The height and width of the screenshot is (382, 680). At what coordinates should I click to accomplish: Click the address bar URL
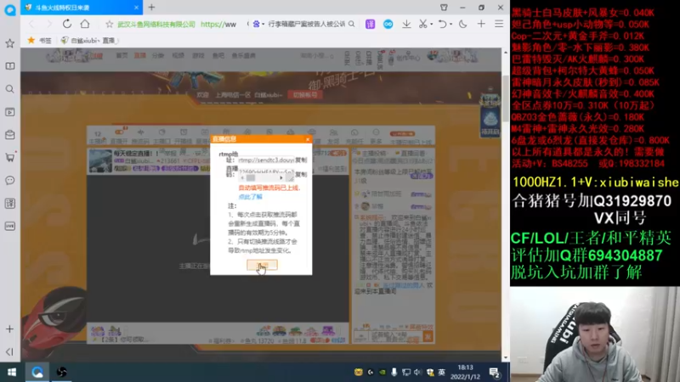click(x=218, y=25)
